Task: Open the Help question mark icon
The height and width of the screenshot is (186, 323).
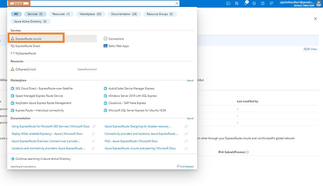Action: (x=262, y=3)
